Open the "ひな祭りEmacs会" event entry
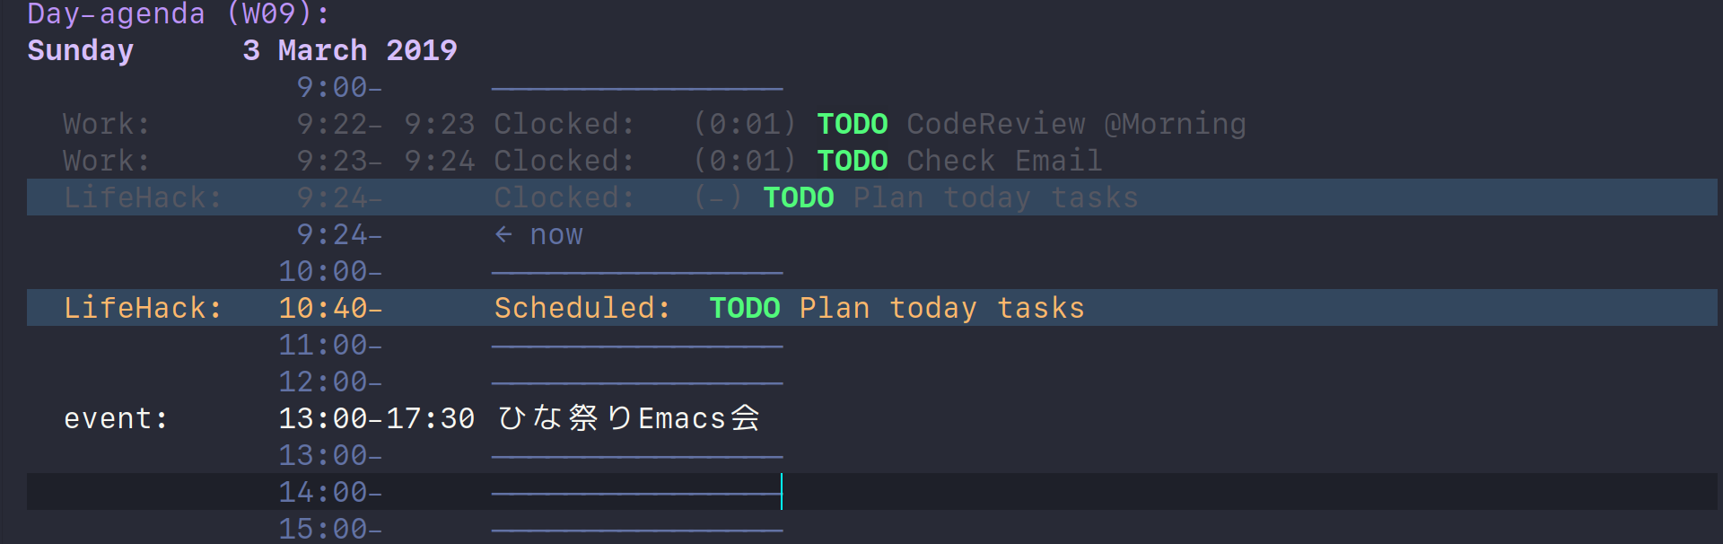The height and width of the screenshot is (544, 1723). pyautogui.click(x=628, y=418)
